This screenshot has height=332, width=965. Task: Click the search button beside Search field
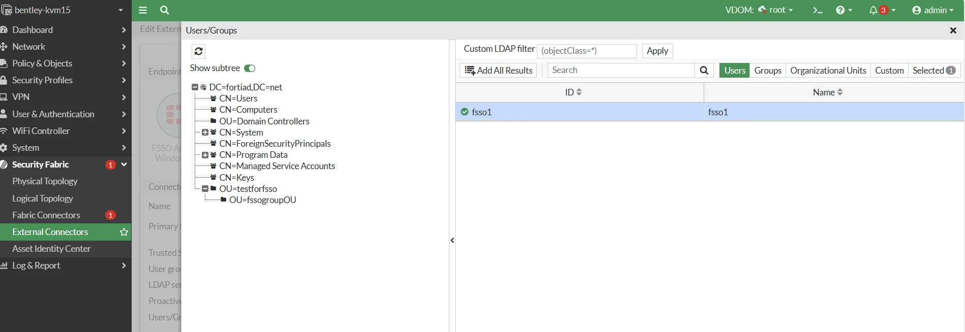pos(704,71)
